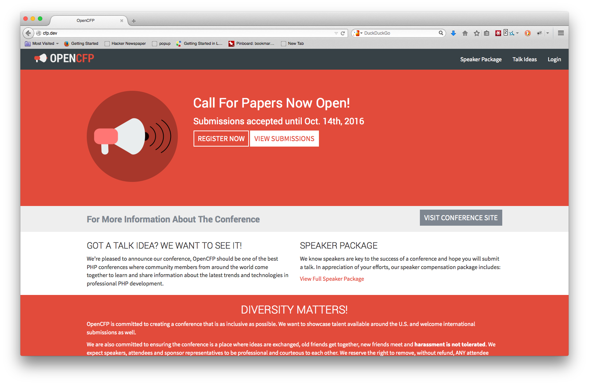Open the Hacker Newspaper bookmark
The image size is (589, 385).
click(x=125, y=43)
